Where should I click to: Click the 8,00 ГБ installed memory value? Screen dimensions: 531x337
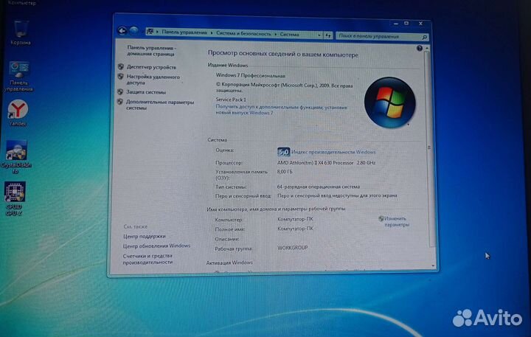point(285,172)
